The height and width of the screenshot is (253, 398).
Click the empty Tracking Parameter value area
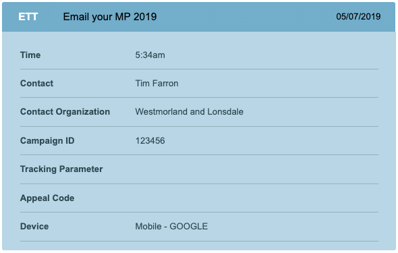pyautogui.click(x=256, y=169)
